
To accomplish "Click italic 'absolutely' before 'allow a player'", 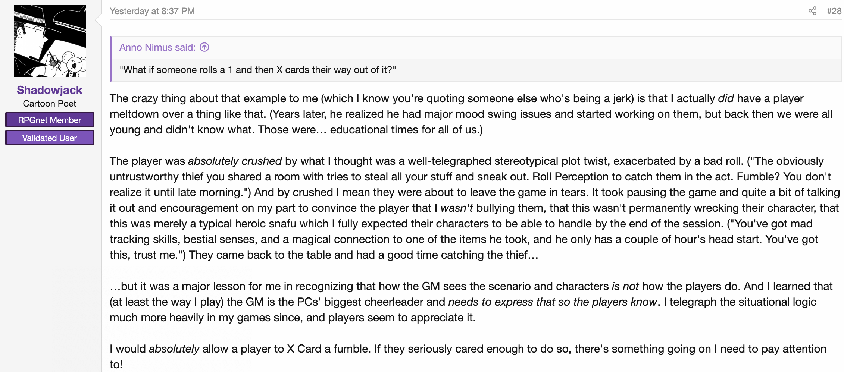I will [174, 349].
